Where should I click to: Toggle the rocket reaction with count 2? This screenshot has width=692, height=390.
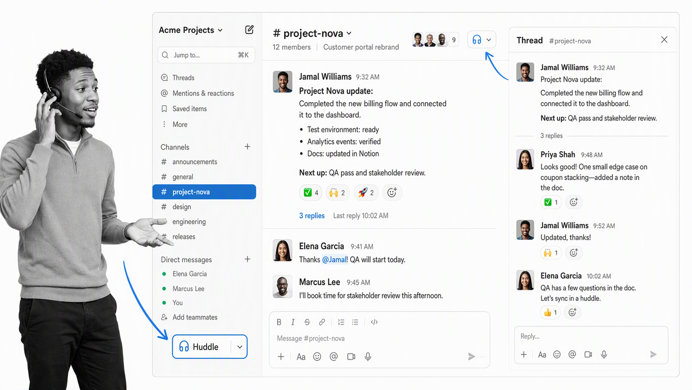coord(366,192)
